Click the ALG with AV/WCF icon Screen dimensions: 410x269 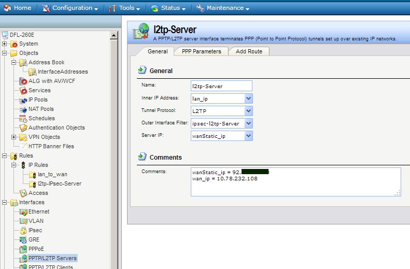[x=23, y=81]
